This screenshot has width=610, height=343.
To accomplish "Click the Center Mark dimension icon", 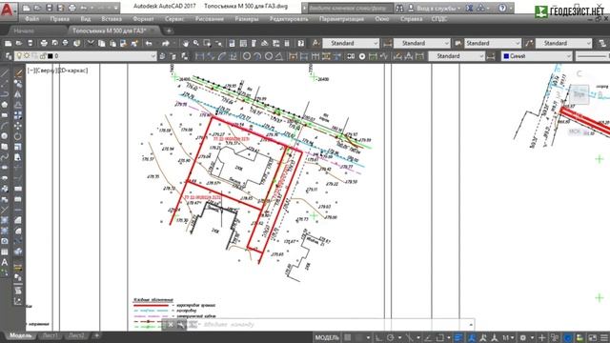I will tap(362, 56).
